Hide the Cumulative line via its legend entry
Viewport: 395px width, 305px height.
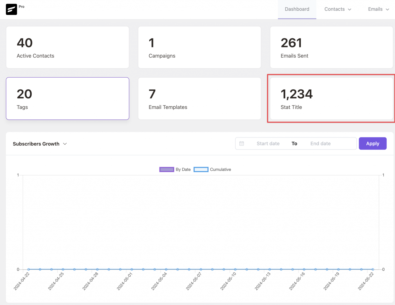[x=220, y=169]
